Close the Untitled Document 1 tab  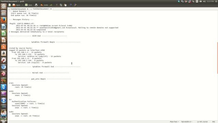pyautogui.click(x=51, y=9)
